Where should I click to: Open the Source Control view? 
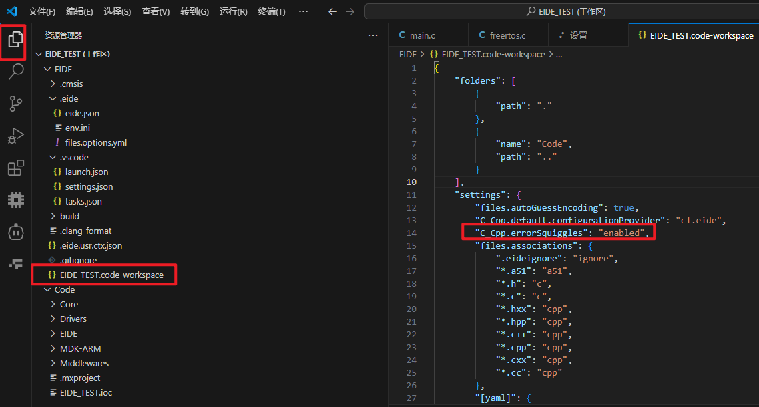15,104
